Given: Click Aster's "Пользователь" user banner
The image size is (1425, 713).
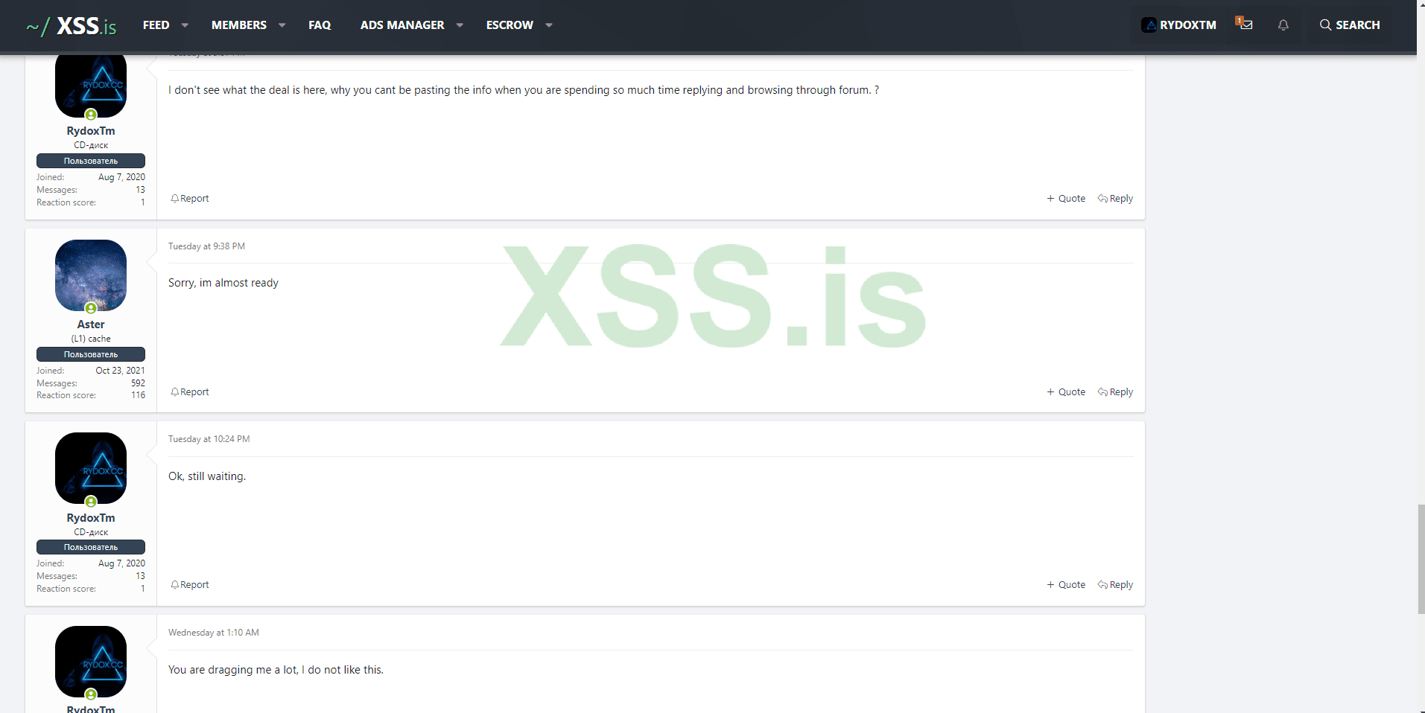Looking at the screenshot, I should pyautogui.click(x=91, y=354).
